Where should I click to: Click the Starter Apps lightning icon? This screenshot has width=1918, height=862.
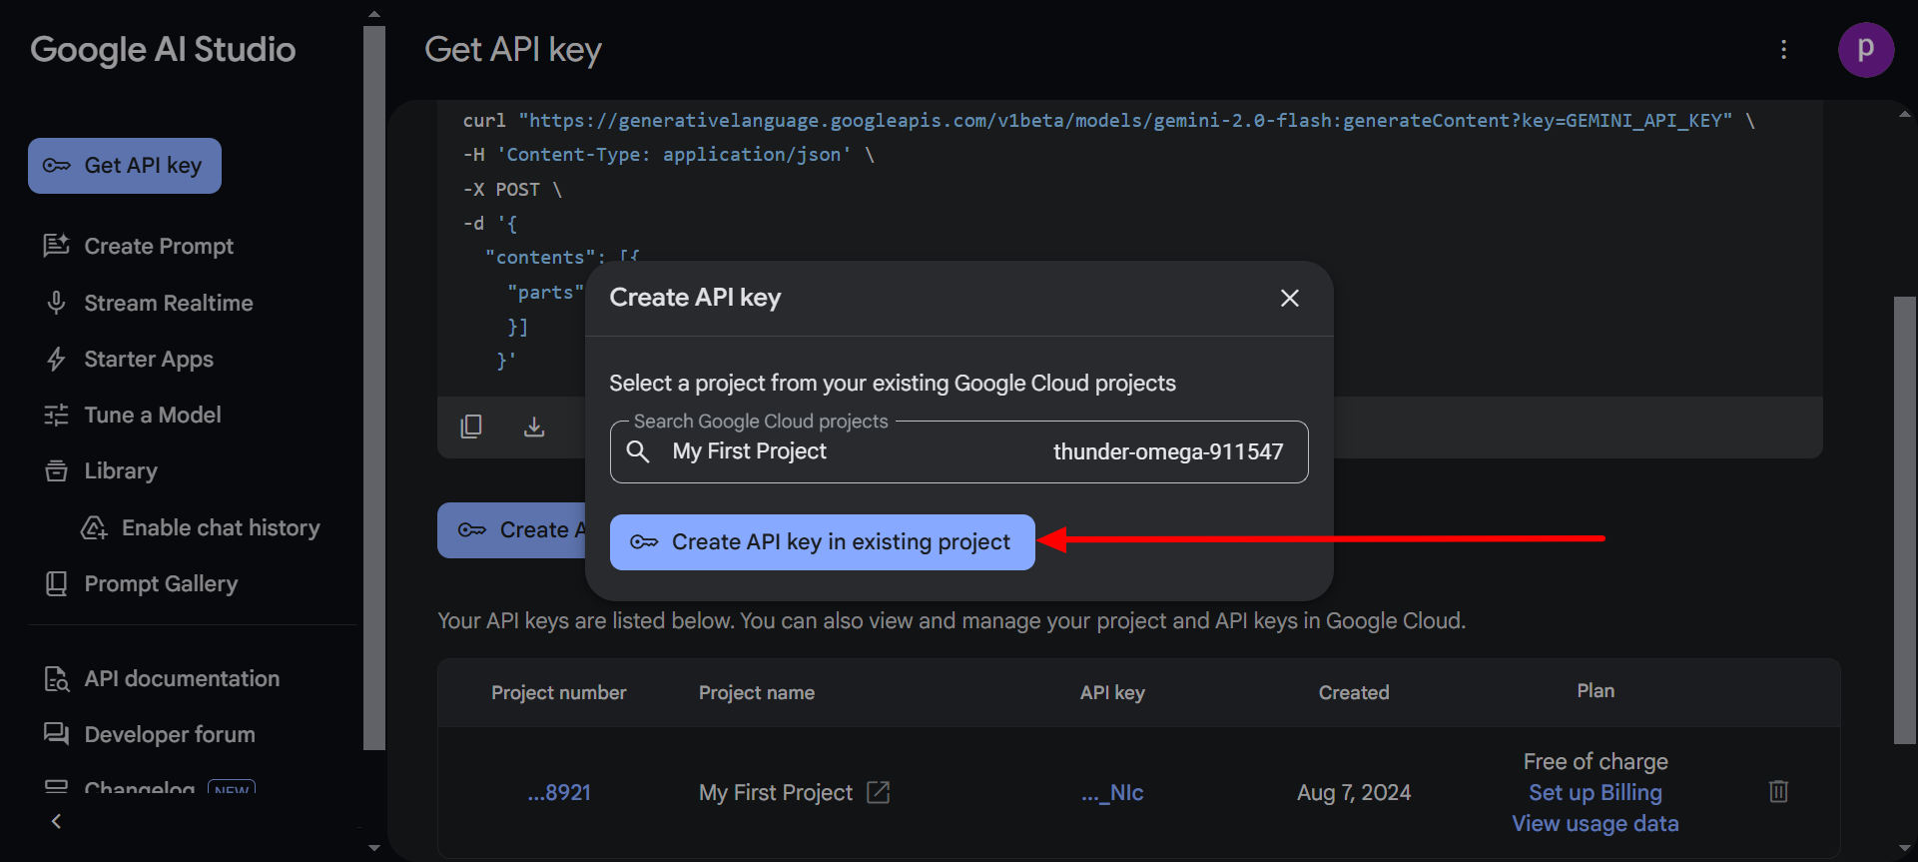57,359
